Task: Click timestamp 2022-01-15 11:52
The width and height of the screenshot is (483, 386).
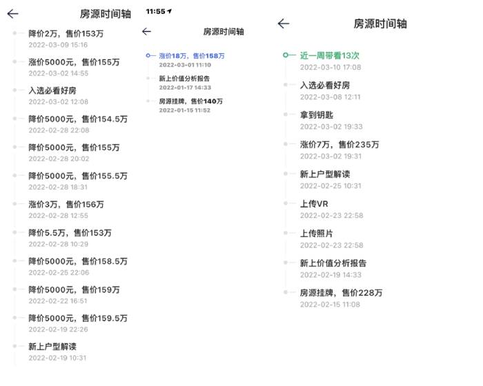Action: [x=185, y=110]
